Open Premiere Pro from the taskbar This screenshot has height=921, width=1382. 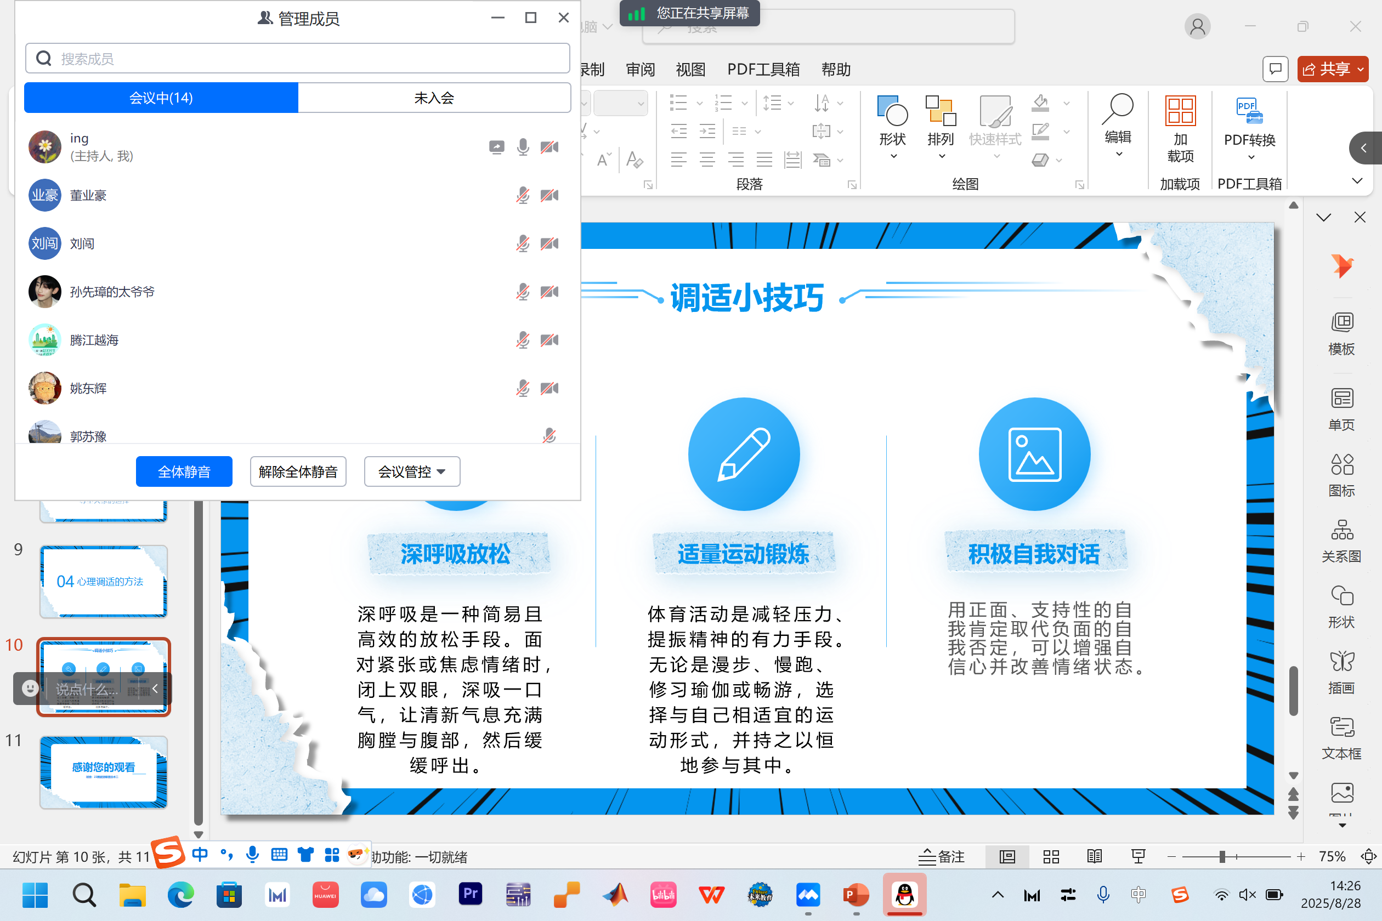pos(470,895)
